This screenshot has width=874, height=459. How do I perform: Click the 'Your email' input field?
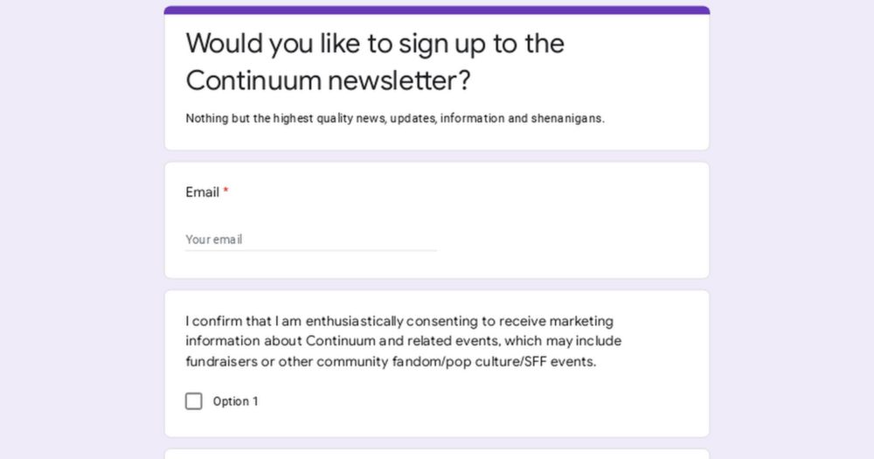(310, 240)
